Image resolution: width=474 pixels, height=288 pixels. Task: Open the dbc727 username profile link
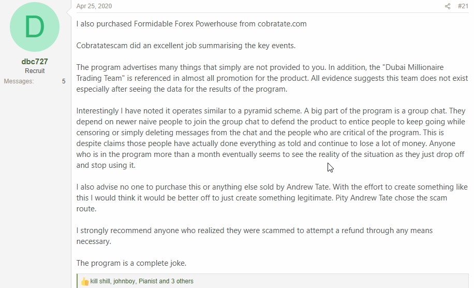pos(35,62)
